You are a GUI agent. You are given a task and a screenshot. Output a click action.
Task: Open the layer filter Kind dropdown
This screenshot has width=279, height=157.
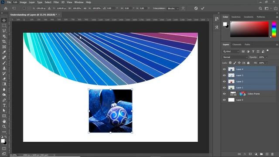[x=231, y=51]
